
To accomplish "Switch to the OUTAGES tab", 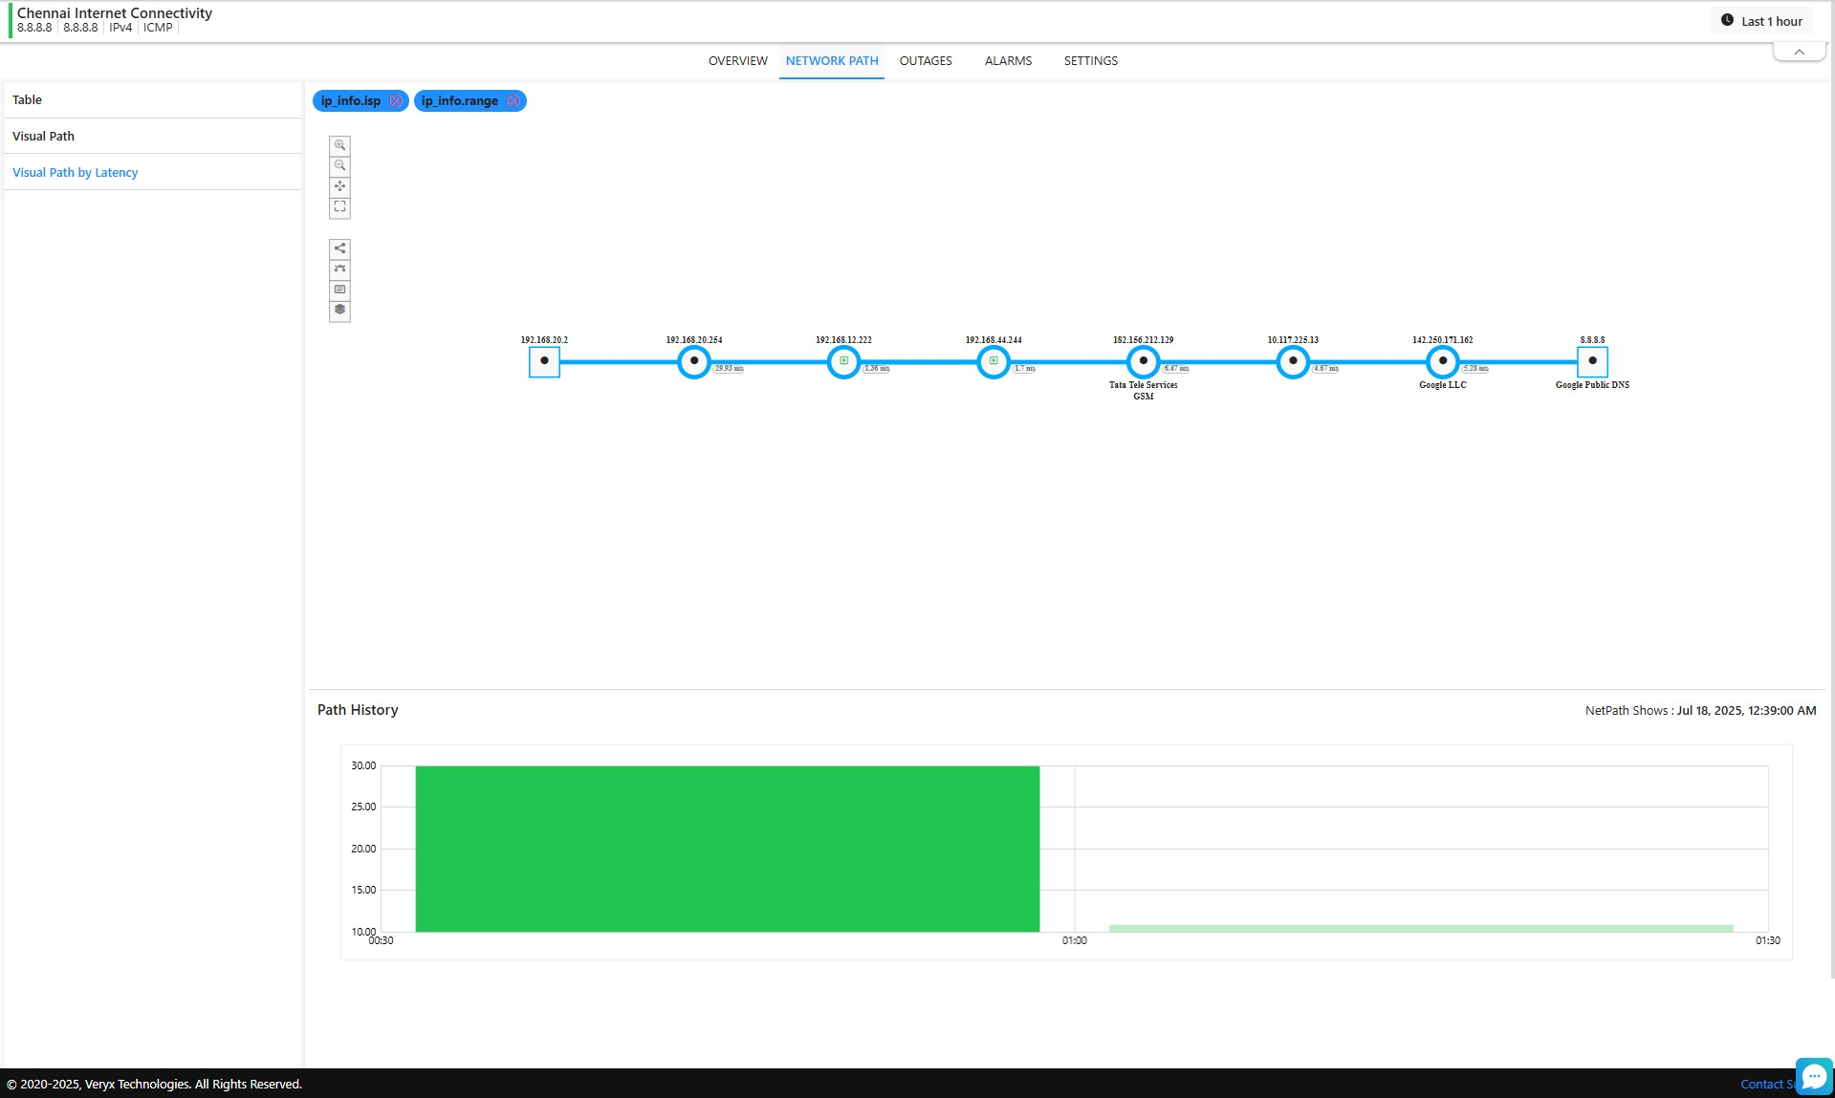I will tap(925, 61).
